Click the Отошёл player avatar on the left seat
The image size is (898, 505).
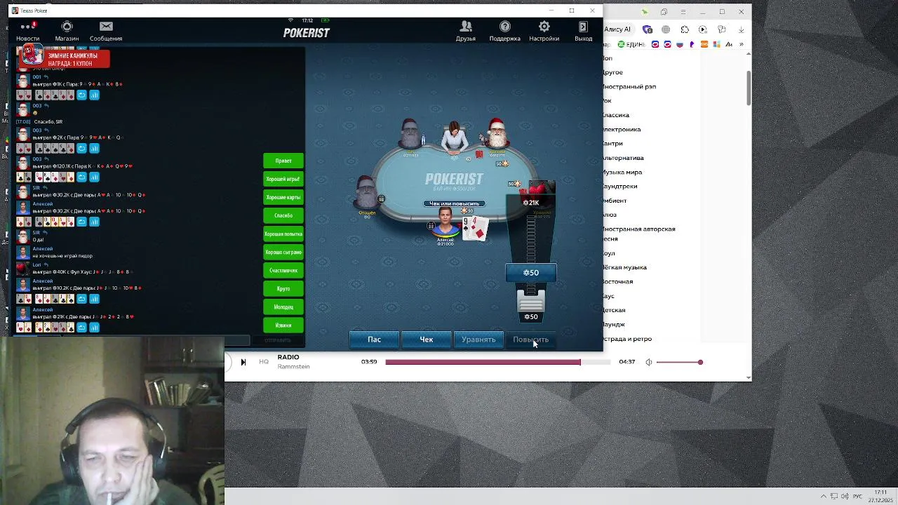pos(366,193)
